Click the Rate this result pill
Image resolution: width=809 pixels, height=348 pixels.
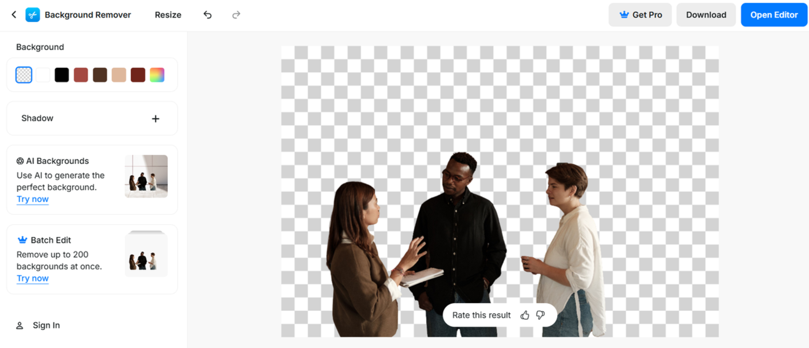click(x=481, y=315)
